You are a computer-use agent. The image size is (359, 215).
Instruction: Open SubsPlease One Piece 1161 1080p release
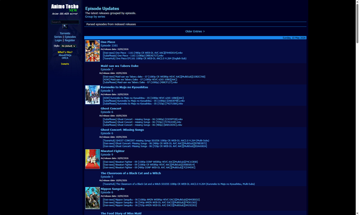point(134,56)
